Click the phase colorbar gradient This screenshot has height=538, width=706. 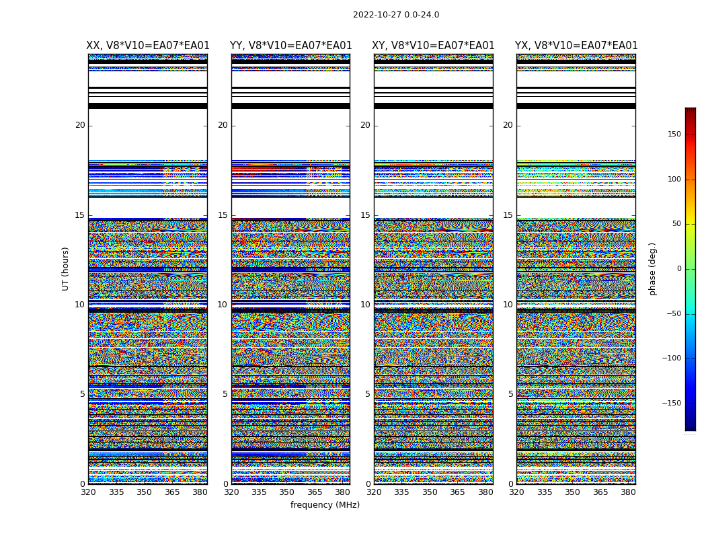(690, 269)
